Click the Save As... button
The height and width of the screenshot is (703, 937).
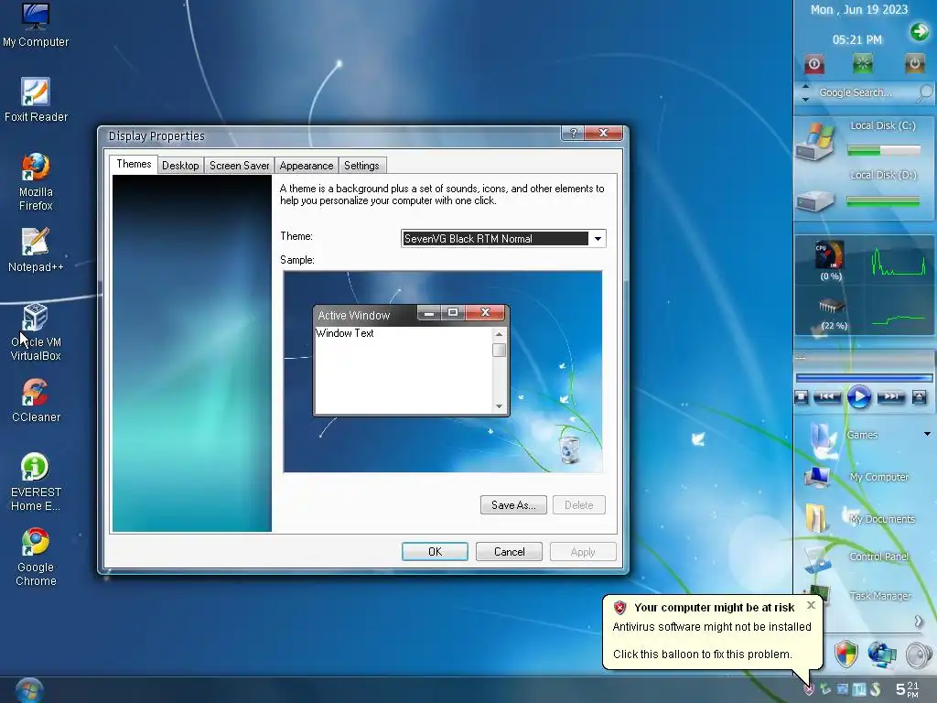(513, 505)
